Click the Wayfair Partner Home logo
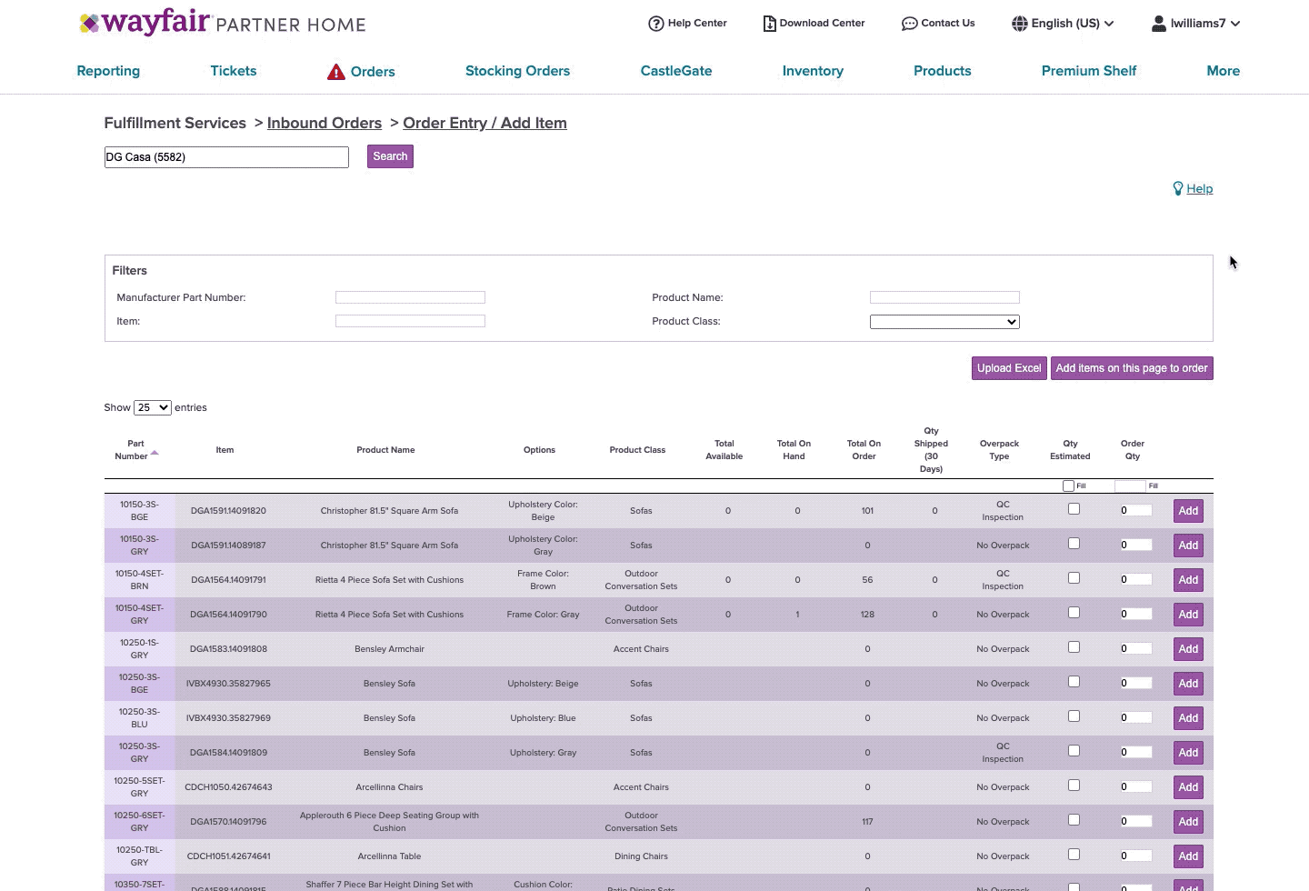Screen dimensions: 1309x891 point(223,23)
